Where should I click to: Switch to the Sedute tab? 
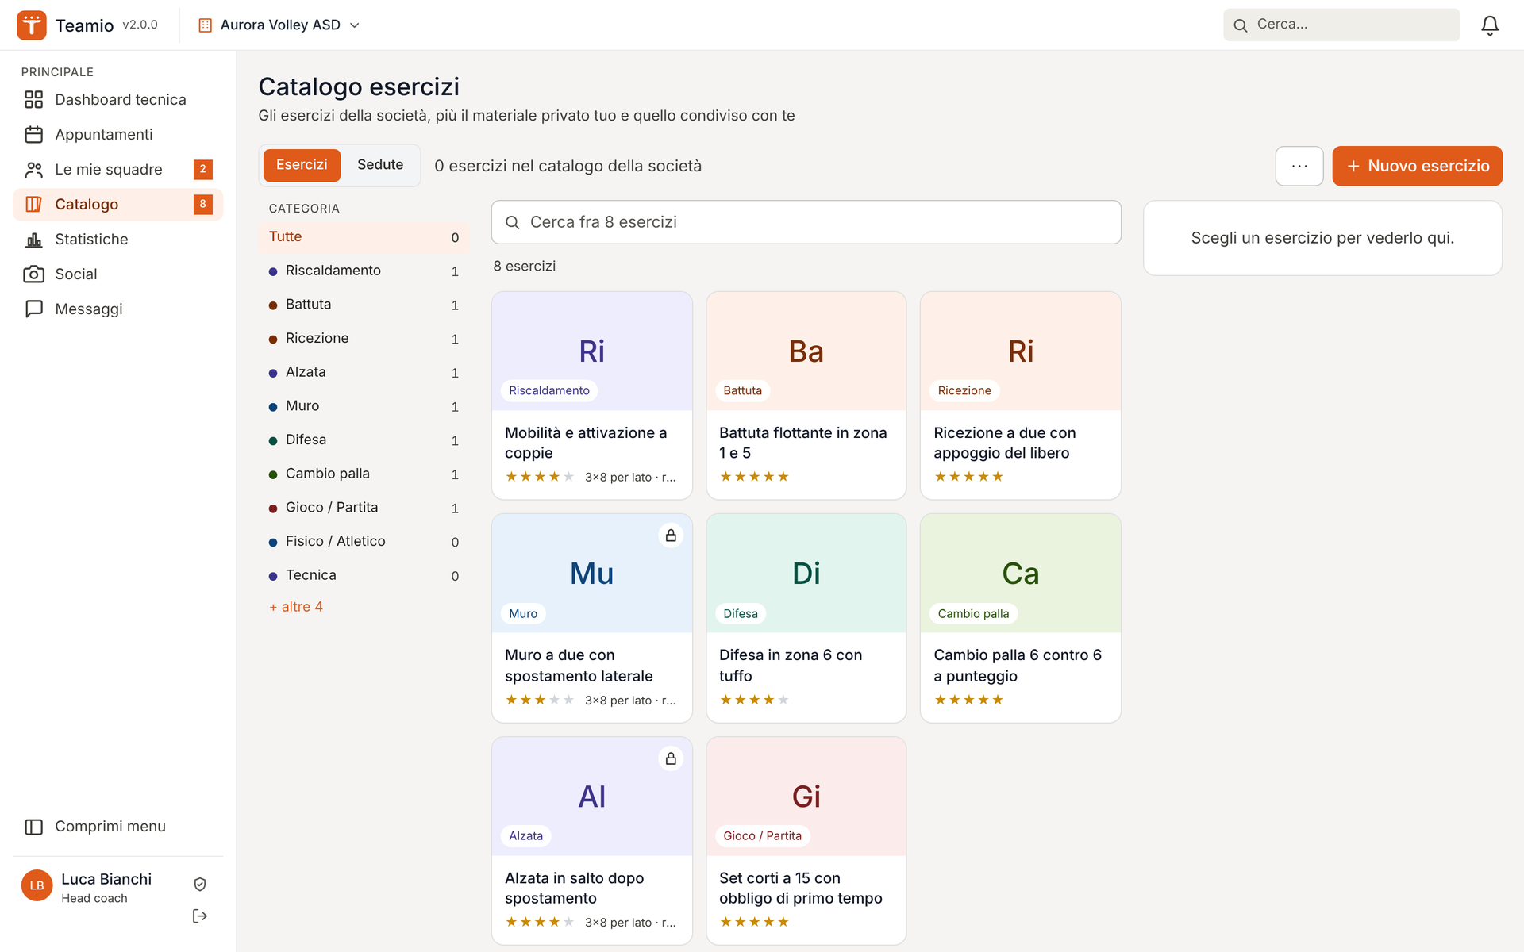(x=380, y=165)
